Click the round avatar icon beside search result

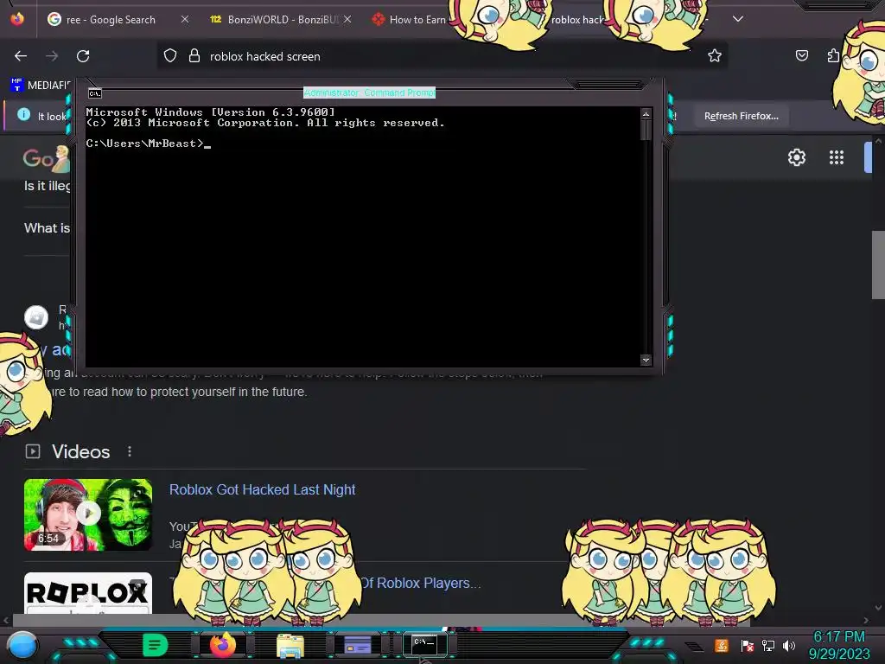36,317
